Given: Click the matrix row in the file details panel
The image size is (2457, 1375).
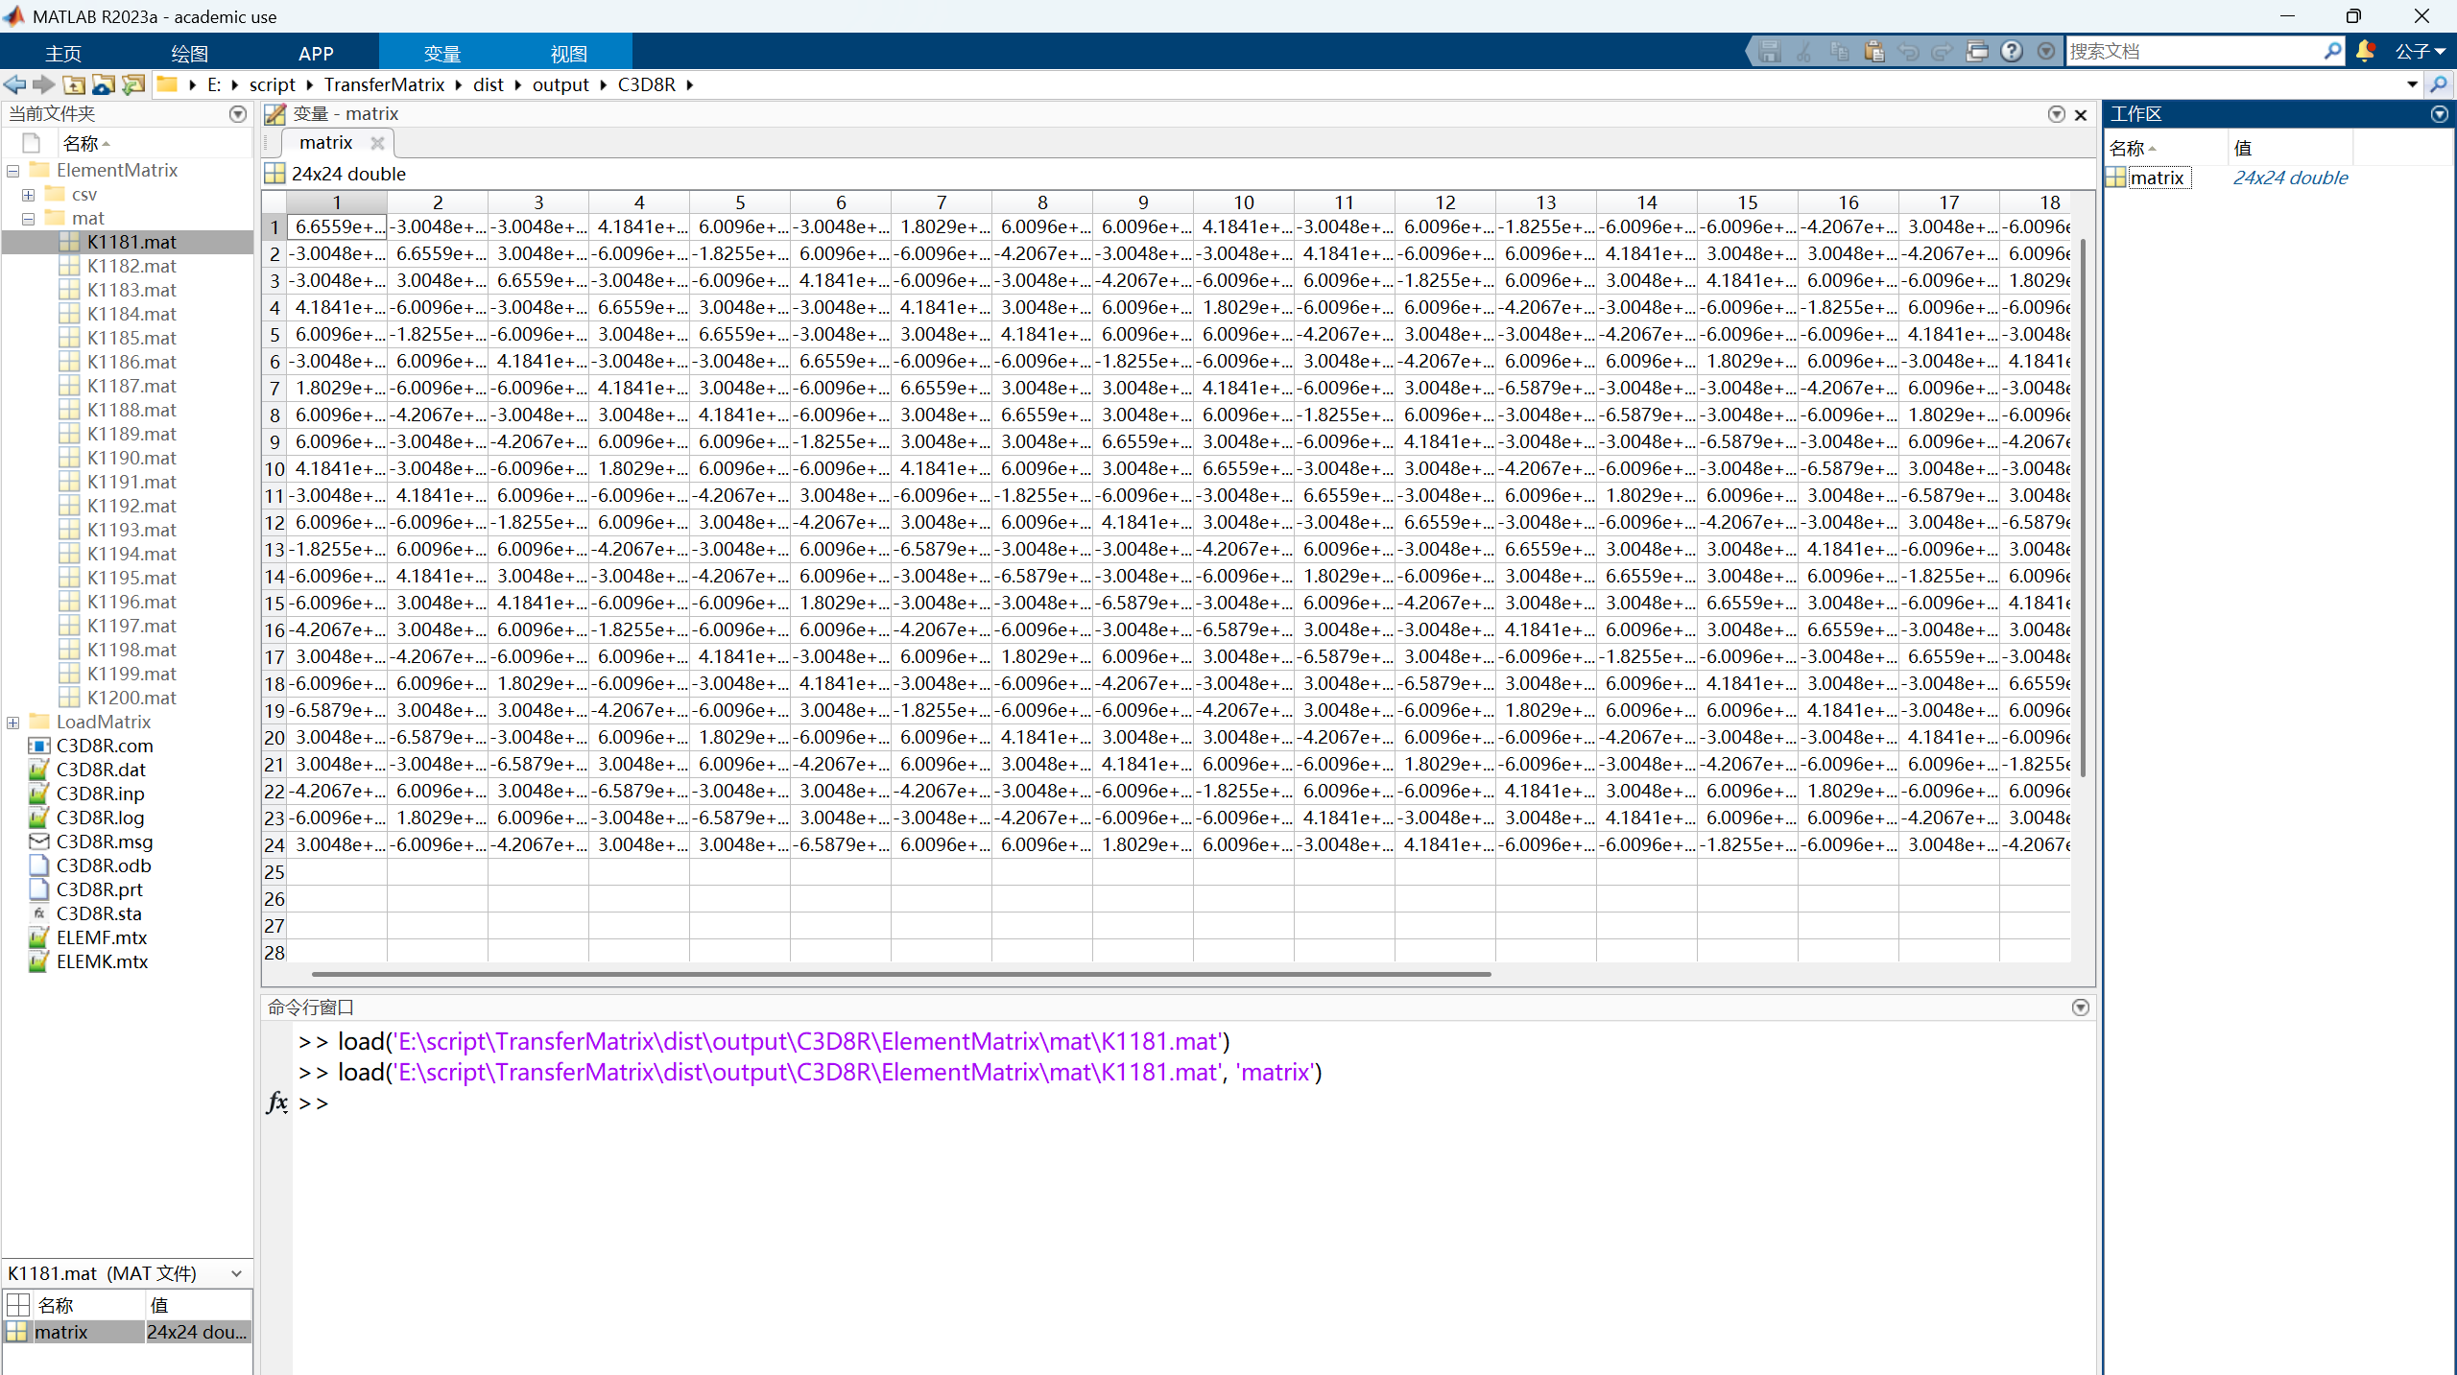Looking at the screenshot, I should coord(127,1332).
